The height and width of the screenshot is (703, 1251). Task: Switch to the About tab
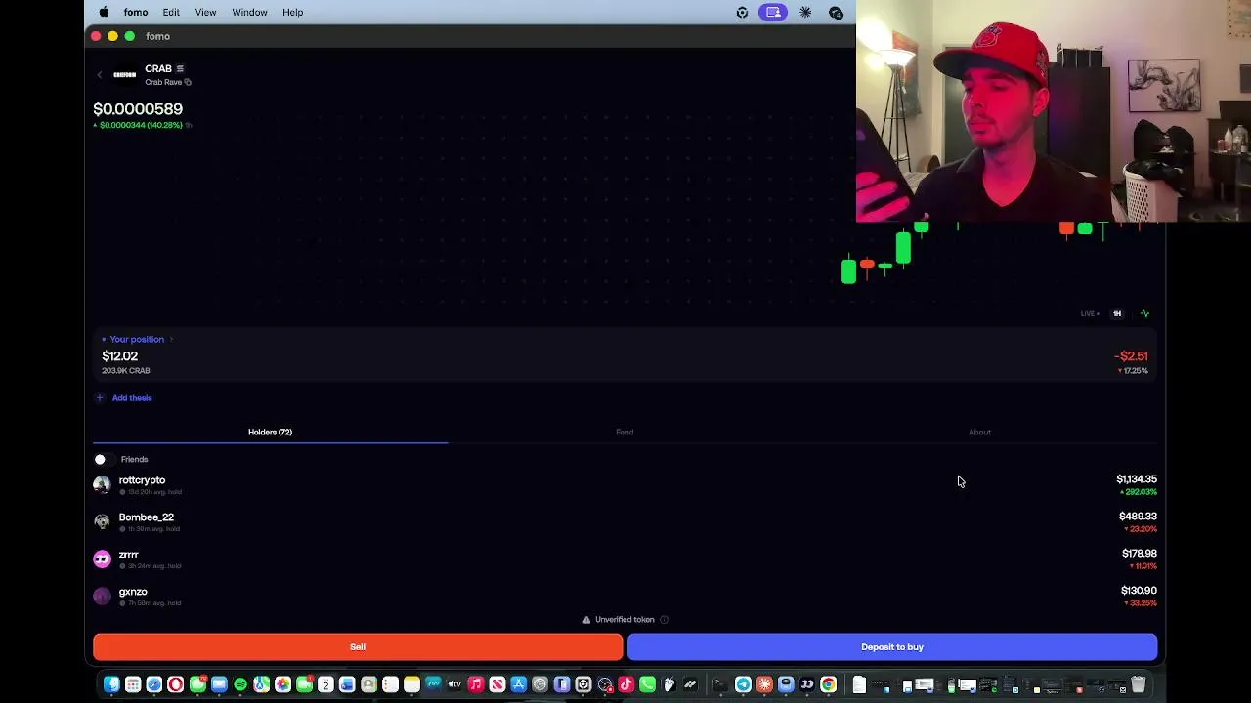coord(979,432)
